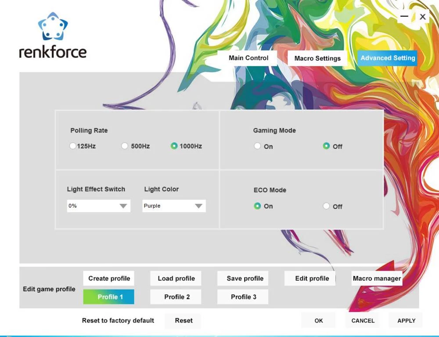Close the renkforce settings window
This screenshot has width=439, height=337.
[422, 17]
